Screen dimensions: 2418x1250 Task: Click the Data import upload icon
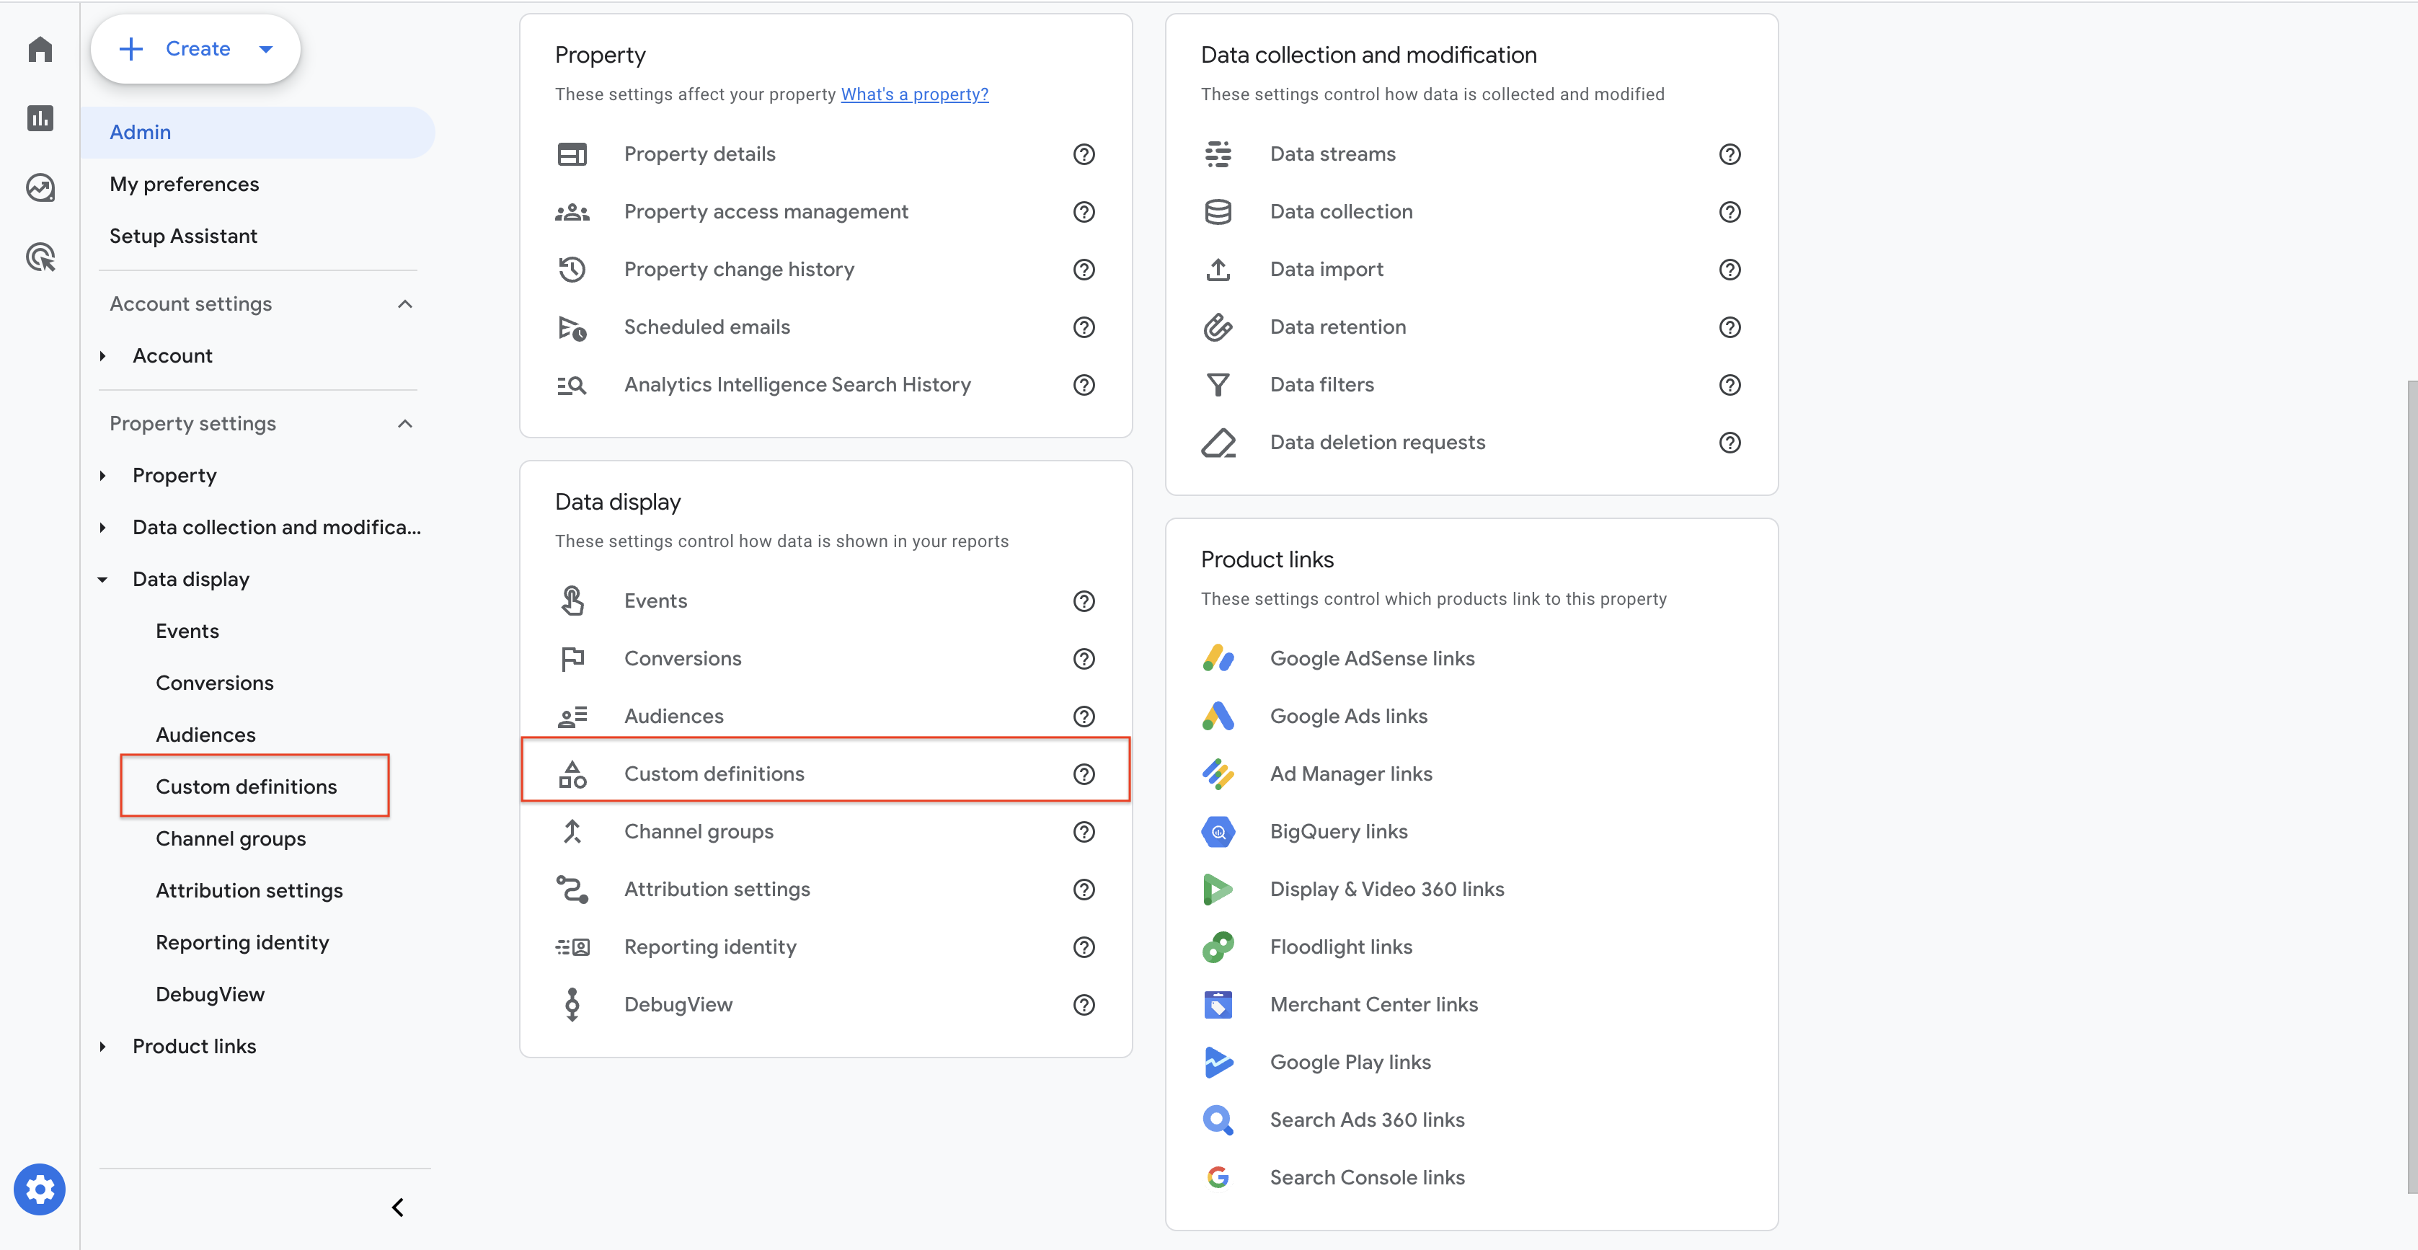click(x=1218, y=270)
